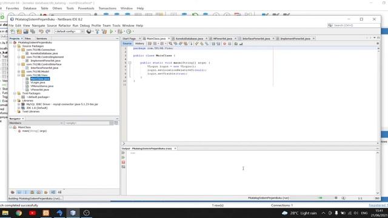This screenshot has height=218, width=388.
Task: Click the Search (Ctrl+I) field
Action: (354, 25)
